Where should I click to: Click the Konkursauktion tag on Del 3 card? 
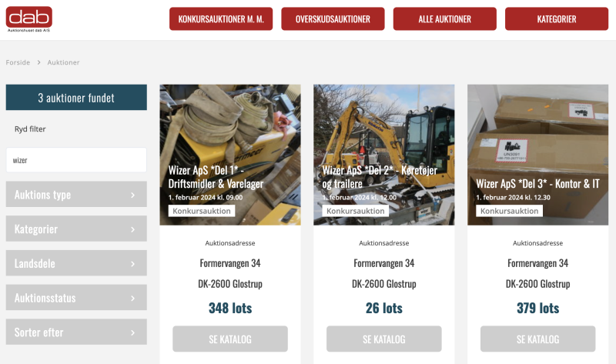pyautogui.click(x=509, y=211)
